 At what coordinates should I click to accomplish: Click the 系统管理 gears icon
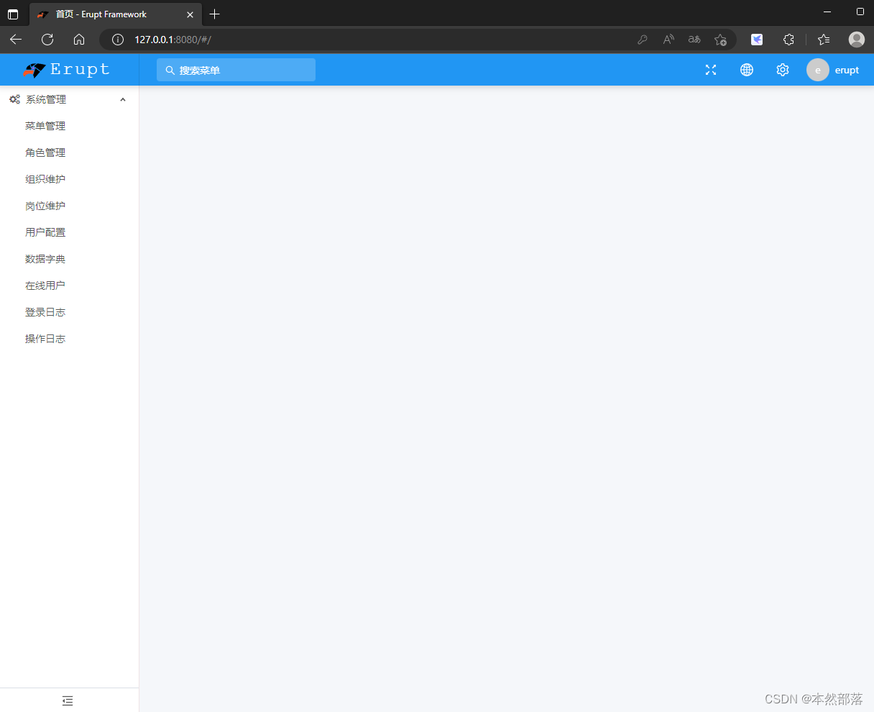(14, 99)
